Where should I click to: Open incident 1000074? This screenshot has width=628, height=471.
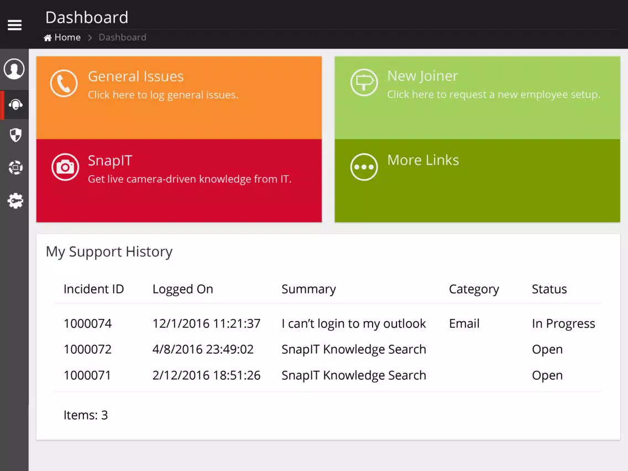coord(88,323)
